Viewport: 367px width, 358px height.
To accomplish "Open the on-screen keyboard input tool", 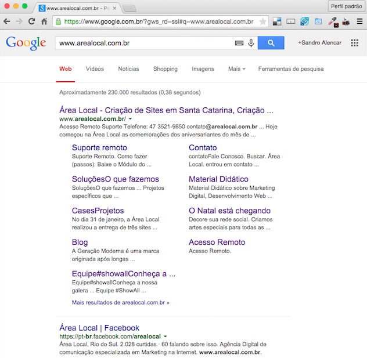I will [239, 43].
